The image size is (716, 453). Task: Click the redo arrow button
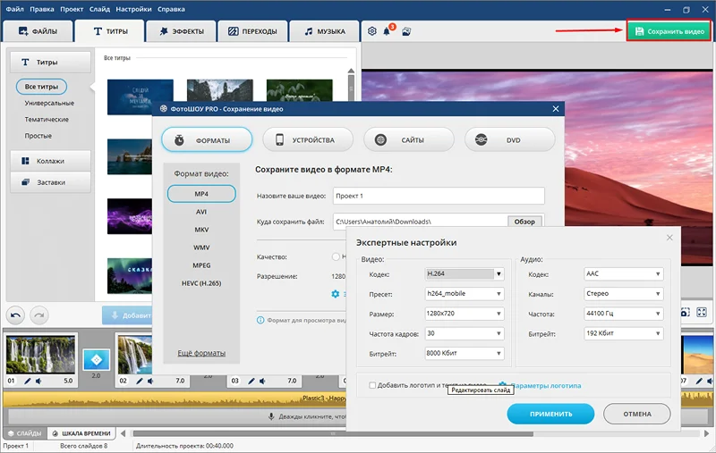(38, 315)
